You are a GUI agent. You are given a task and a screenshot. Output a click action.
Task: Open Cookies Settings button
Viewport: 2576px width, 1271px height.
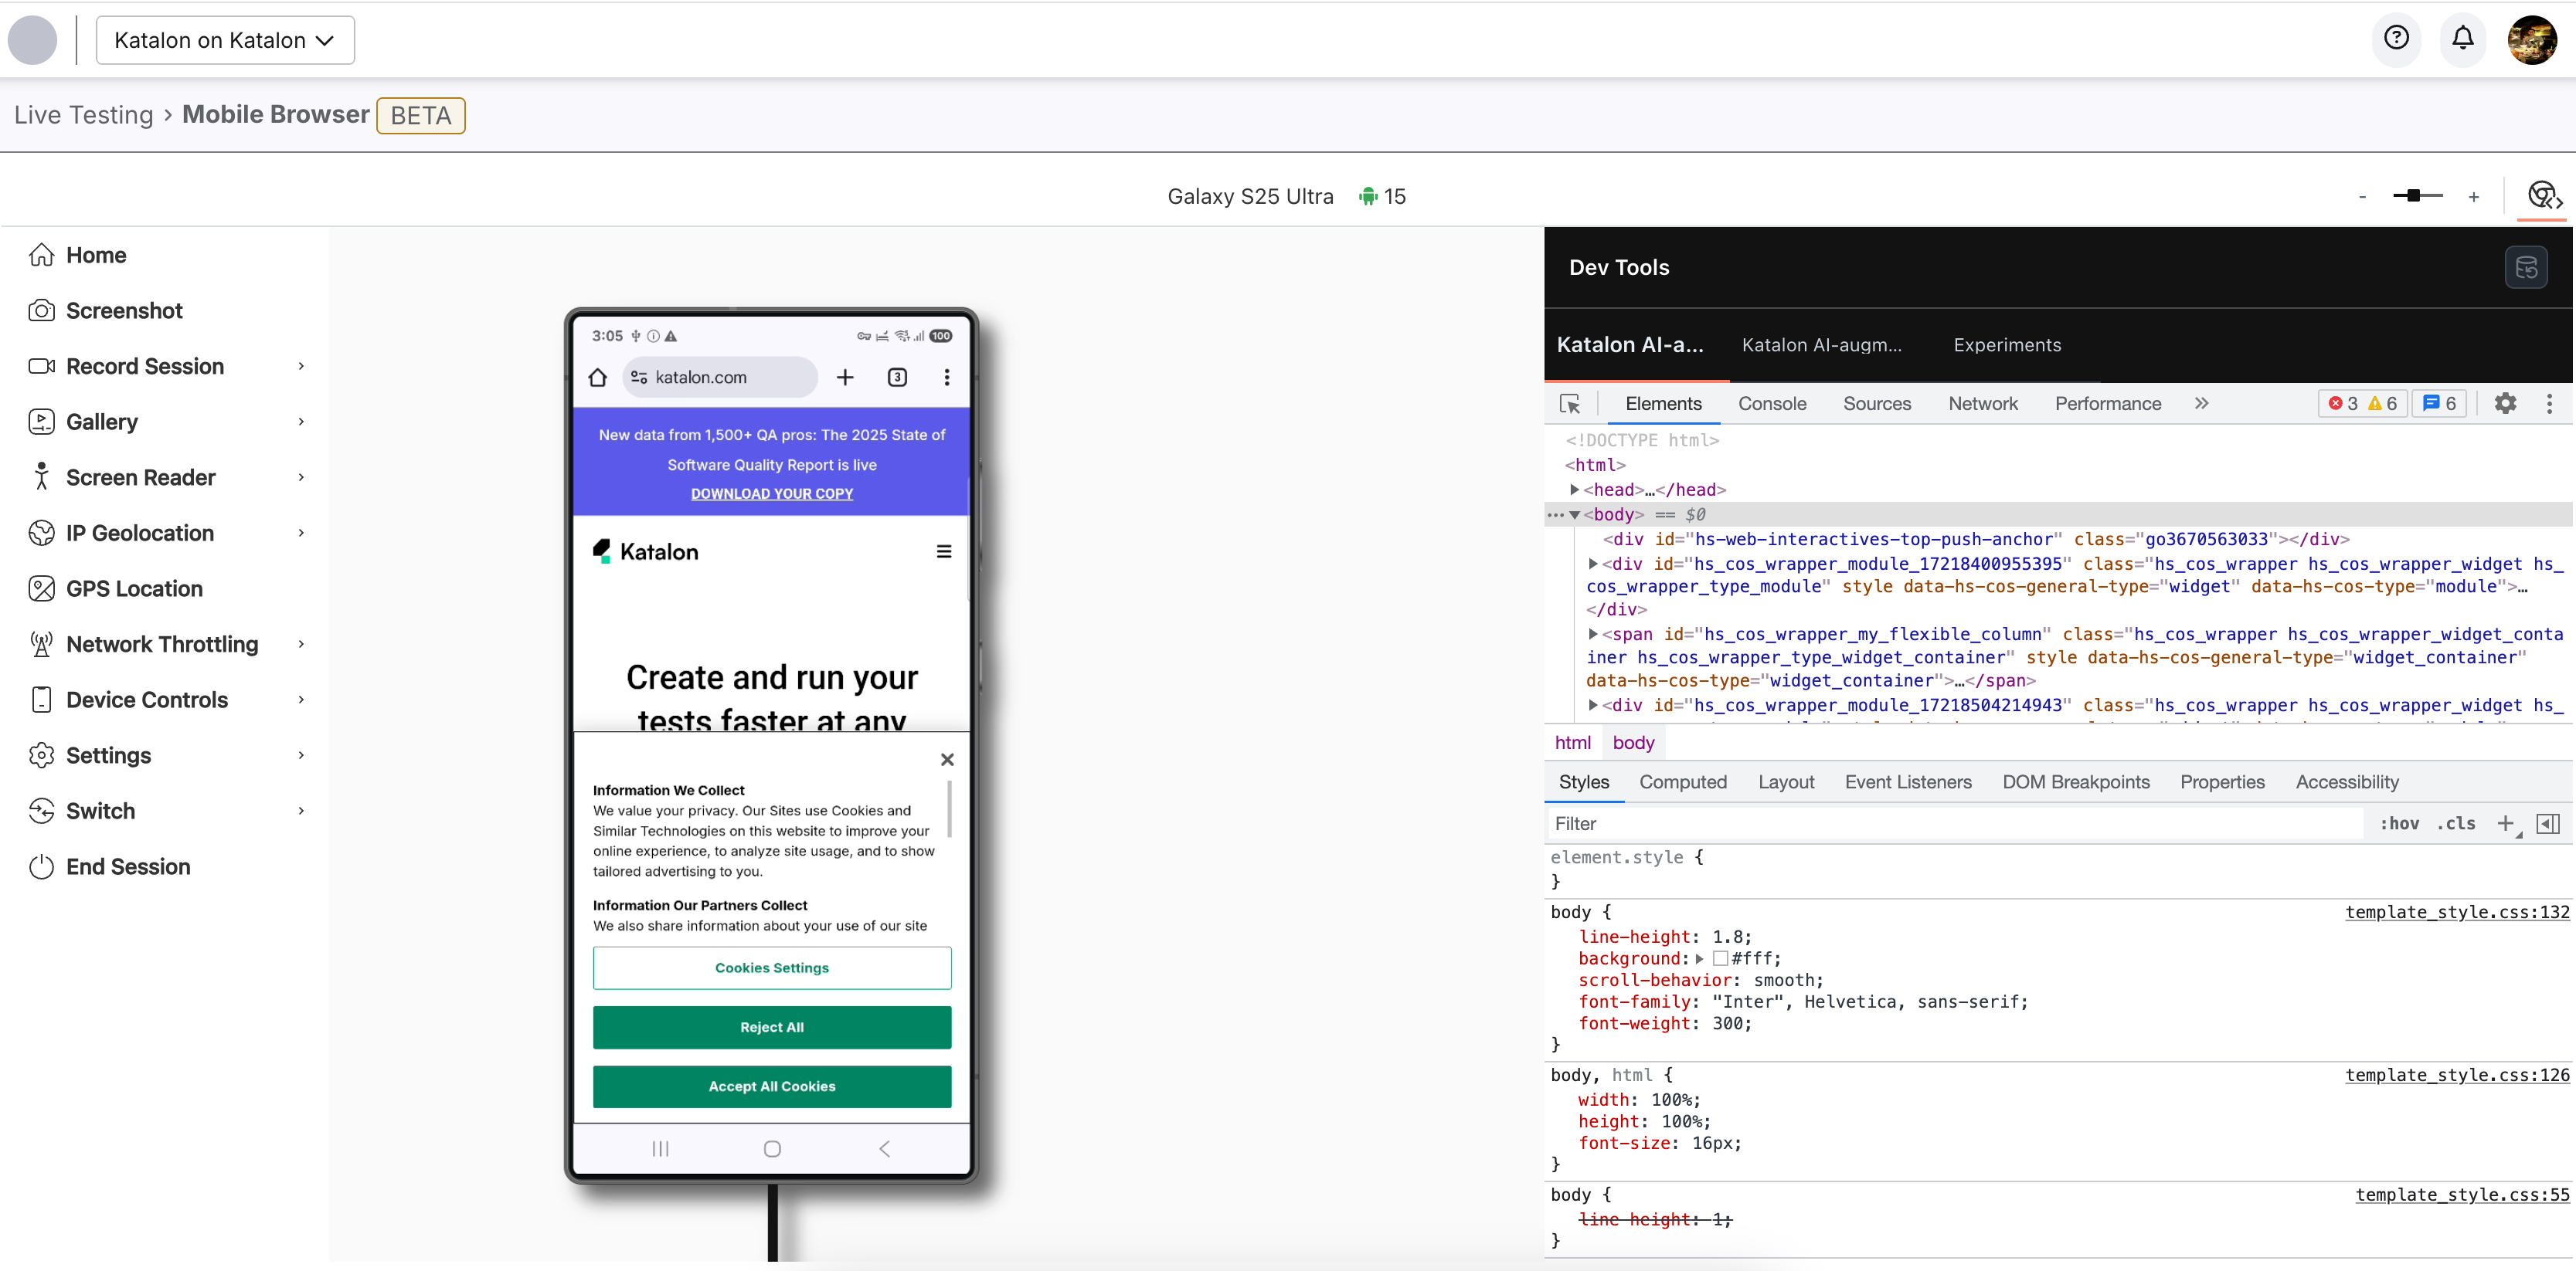click(x=772, y=968)
